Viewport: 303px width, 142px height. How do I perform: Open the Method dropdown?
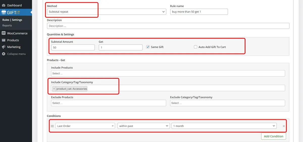pyautogui.click(x=106, y=12)
